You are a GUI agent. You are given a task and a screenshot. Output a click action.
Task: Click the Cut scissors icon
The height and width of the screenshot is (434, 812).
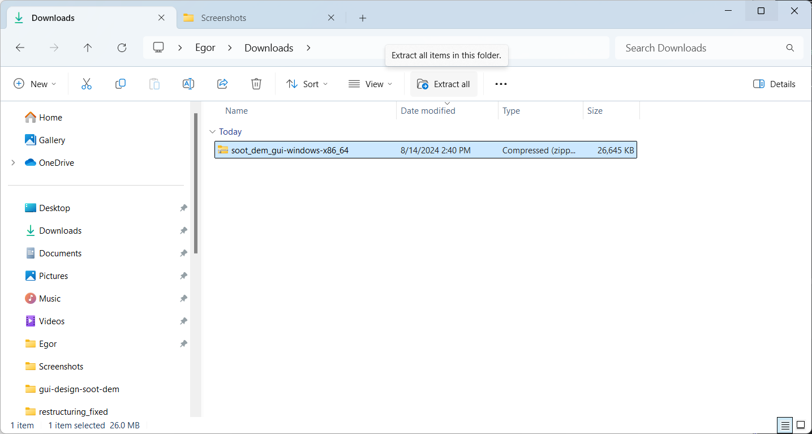tap(87, 84)
